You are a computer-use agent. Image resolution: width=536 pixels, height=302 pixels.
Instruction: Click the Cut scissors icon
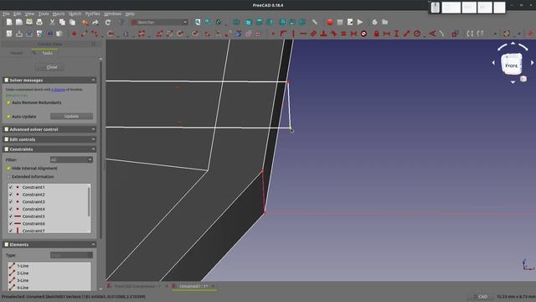point(52,23)
